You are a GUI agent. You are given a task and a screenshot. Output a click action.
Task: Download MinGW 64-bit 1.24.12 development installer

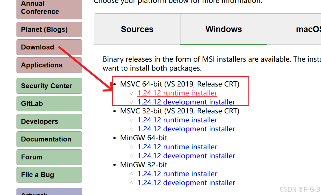pos(186,156)
